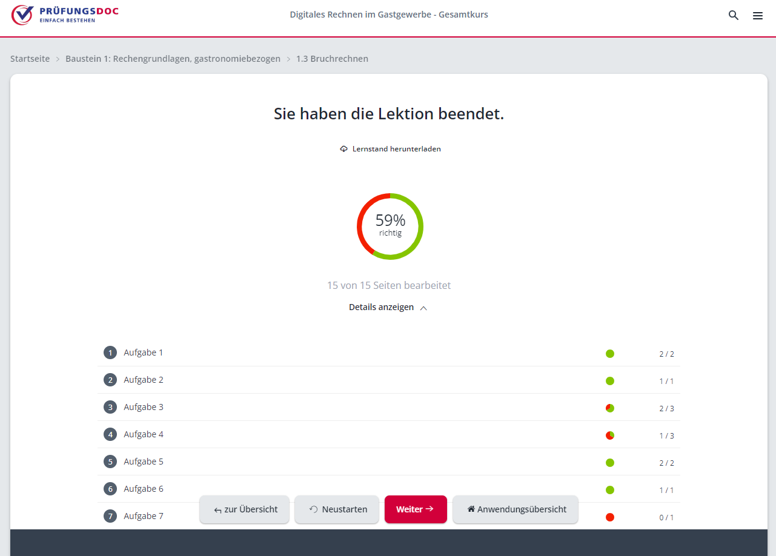Open the hamburger menu
This screenshot has height=556, width=776.
[758, 16]
